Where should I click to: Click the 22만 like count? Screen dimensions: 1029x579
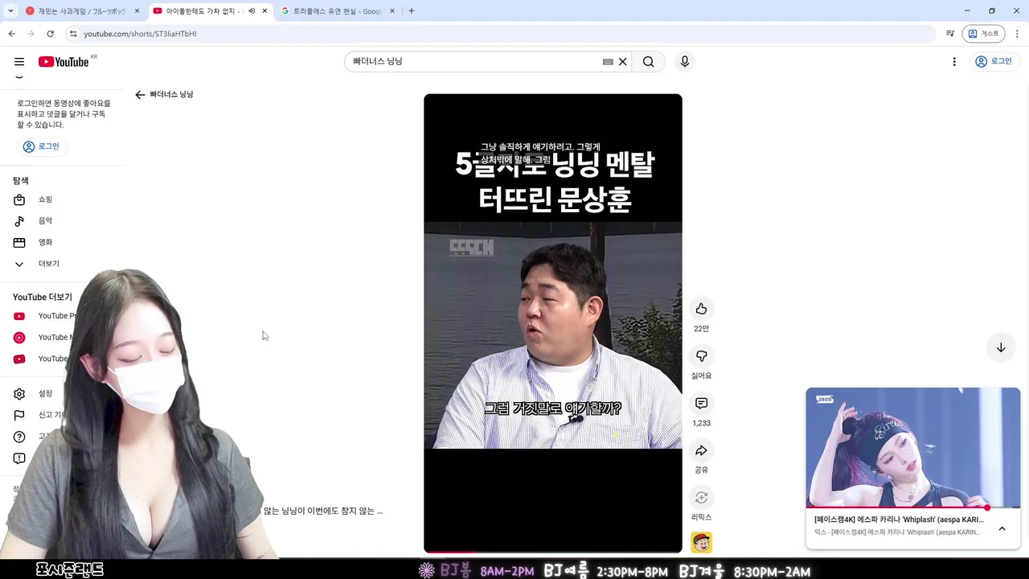click(701, 329)
